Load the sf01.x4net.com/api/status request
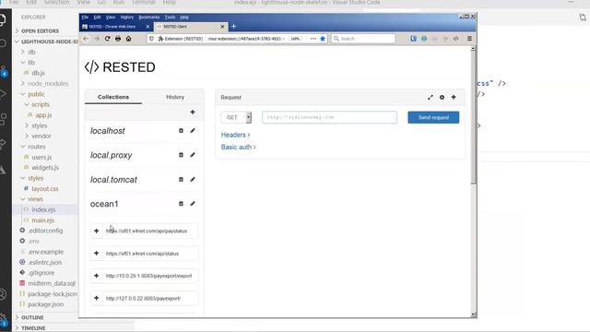 click(x=142, y=254)
